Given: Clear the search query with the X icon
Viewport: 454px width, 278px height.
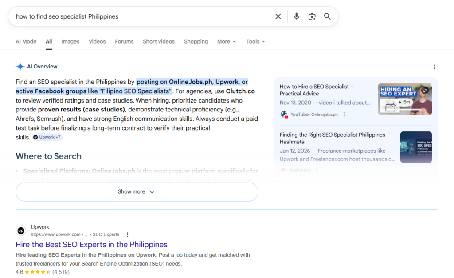Looking at the screenshot, I should coord(278,16).
